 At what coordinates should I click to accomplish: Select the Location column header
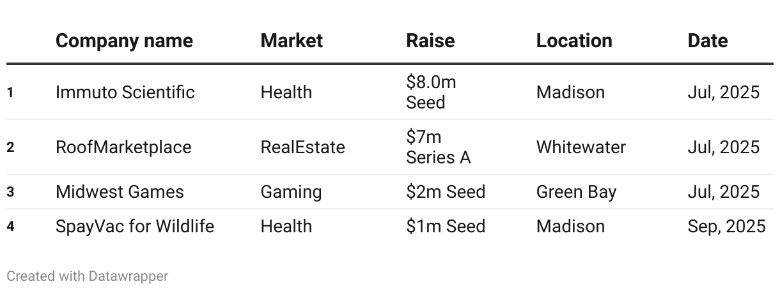pos(574,41)
